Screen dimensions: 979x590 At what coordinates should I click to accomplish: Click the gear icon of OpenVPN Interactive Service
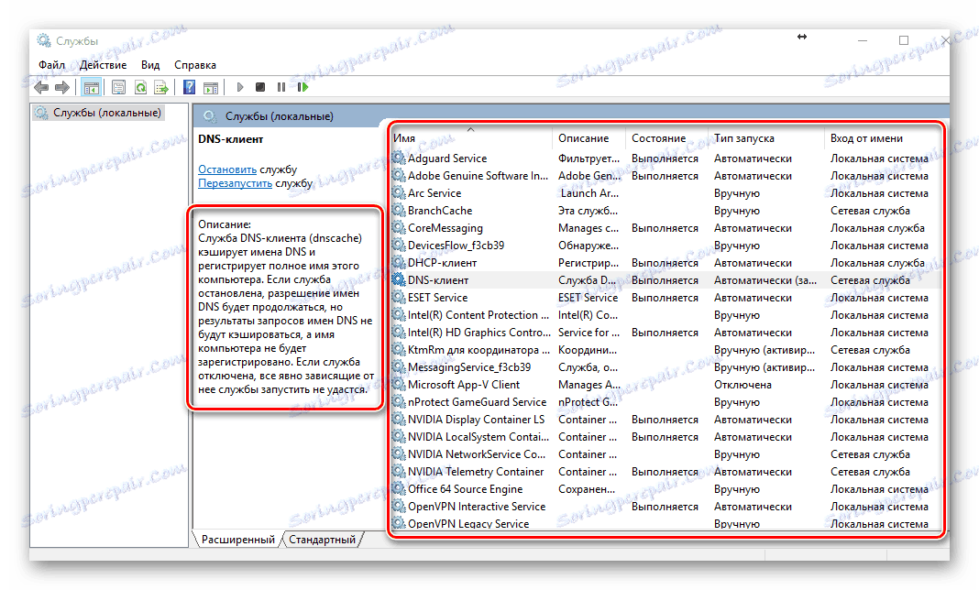click(x=399, y=507)
